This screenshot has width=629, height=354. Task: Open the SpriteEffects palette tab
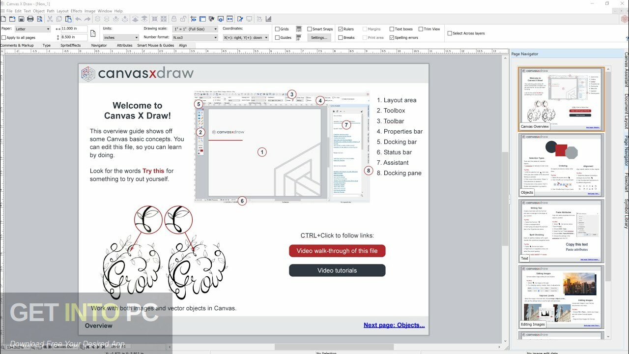click(70, 45)
